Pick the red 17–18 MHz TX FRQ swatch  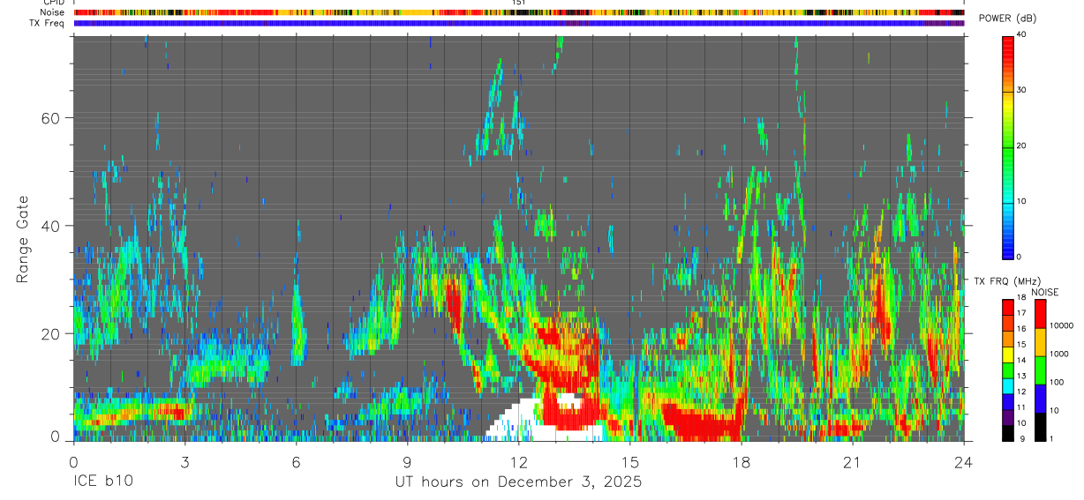pos(1008,308)
